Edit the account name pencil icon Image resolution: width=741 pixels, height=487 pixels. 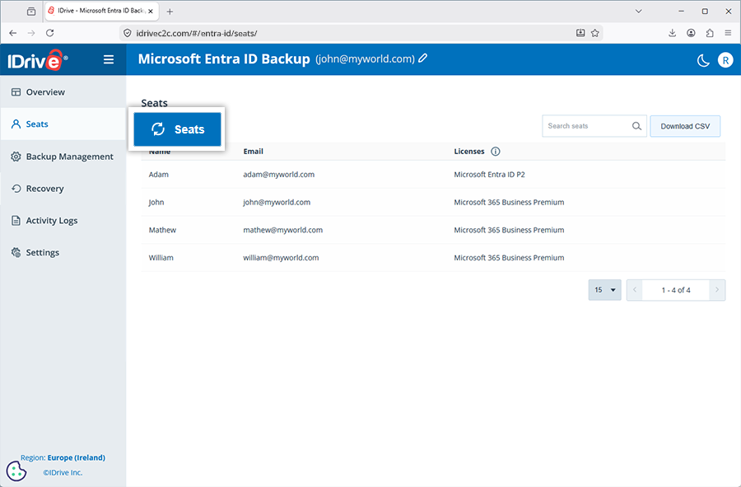point(423,59)
